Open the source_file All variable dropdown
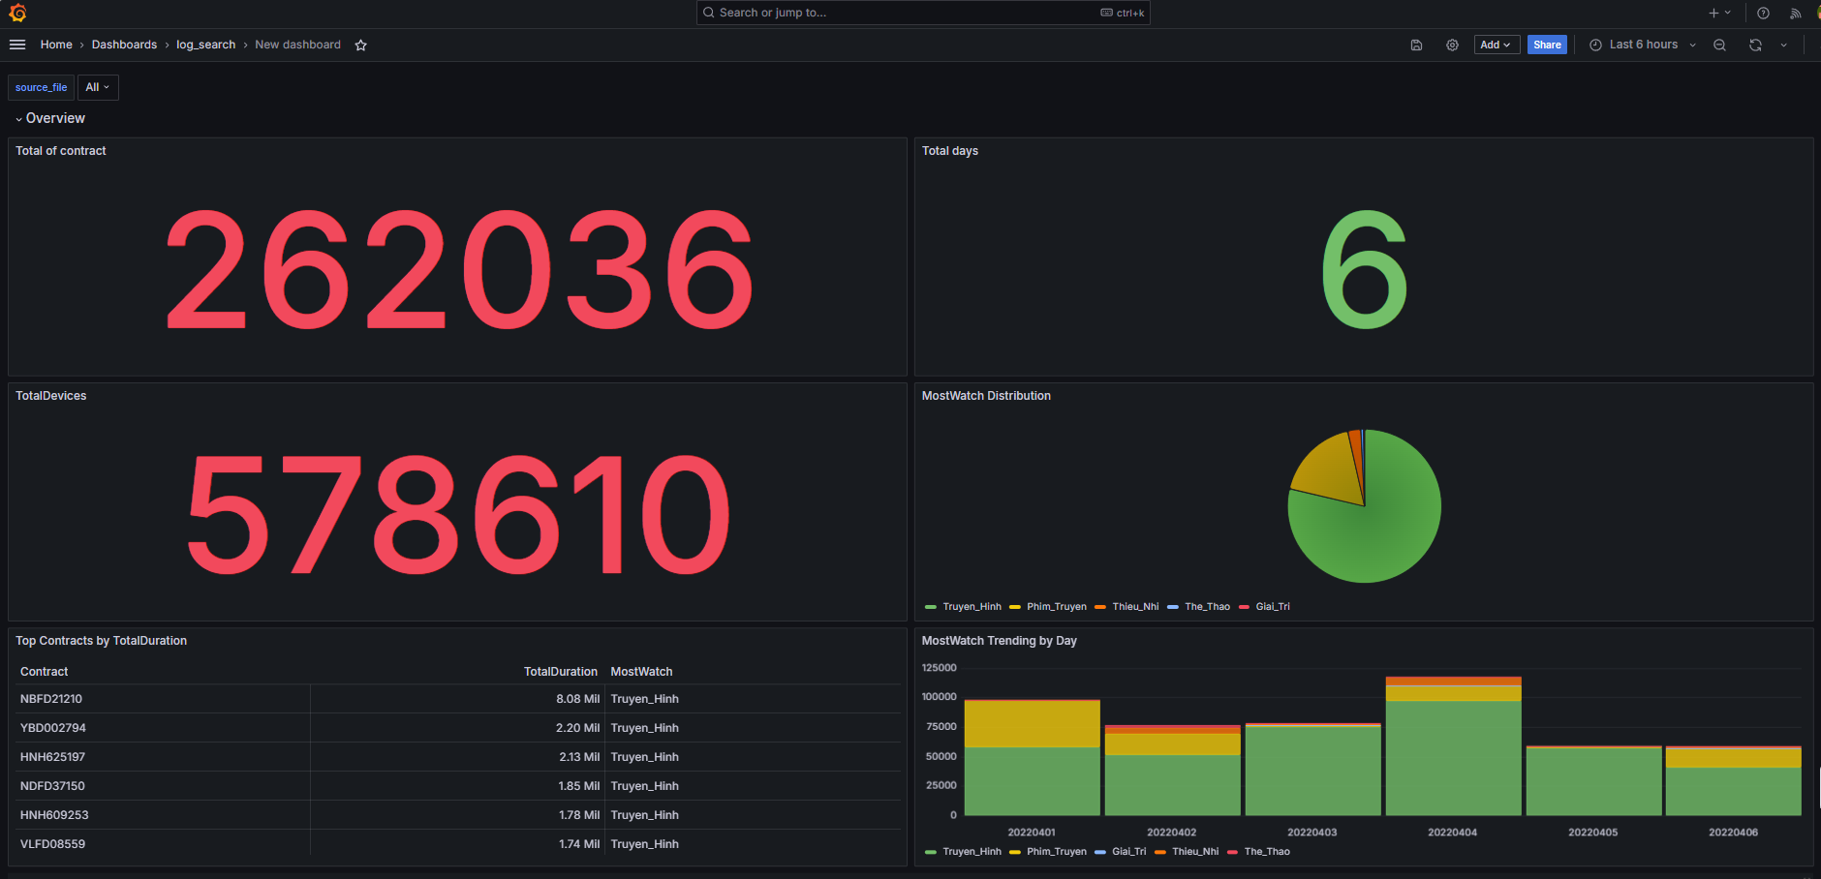Image resolution: width=1821 pixels, height=879 pixels. click(98, 87)
